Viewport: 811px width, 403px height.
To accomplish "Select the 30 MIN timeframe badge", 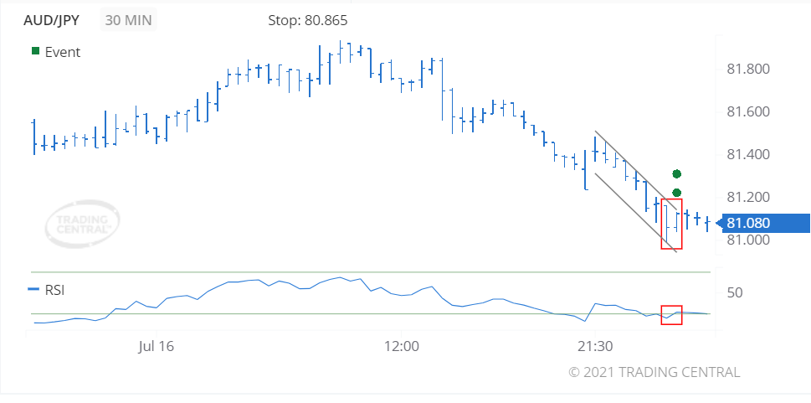I will (x=128, y=21).
